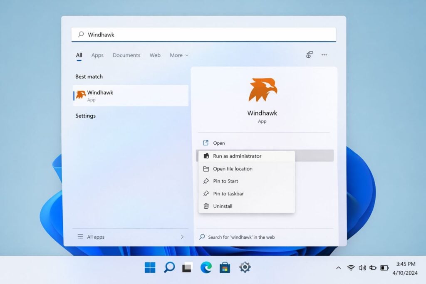Image resolution: width=426 pixels, height=284 pixels.
Task: Expand All apps with the chevron arrow
Action: tap(182, 237)
